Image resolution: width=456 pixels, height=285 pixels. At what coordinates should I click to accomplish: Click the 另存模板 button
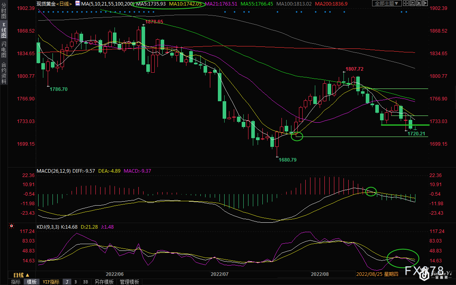coord(103,282)
